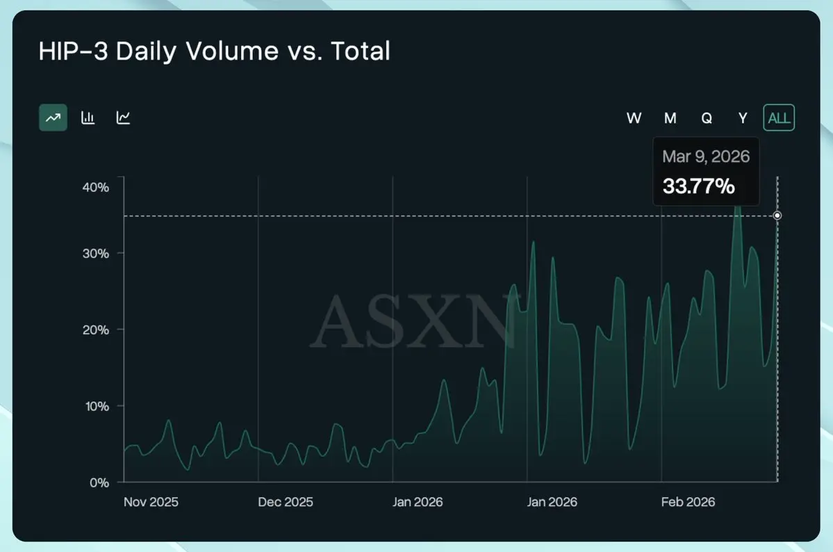This screenshot has height=552, width=833.
Task: Click the Feb 2026 x-axis label
Action: click(x=688, y=502)
